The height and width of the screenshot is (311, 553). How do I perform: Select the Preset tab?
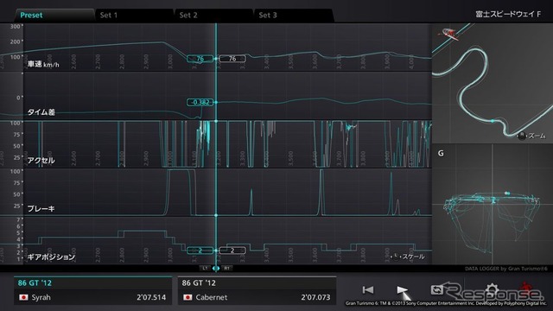[54, 16]
